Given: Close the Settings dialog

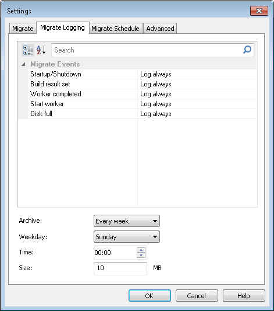Looking at the screenshot, I should tap(259, 11).
